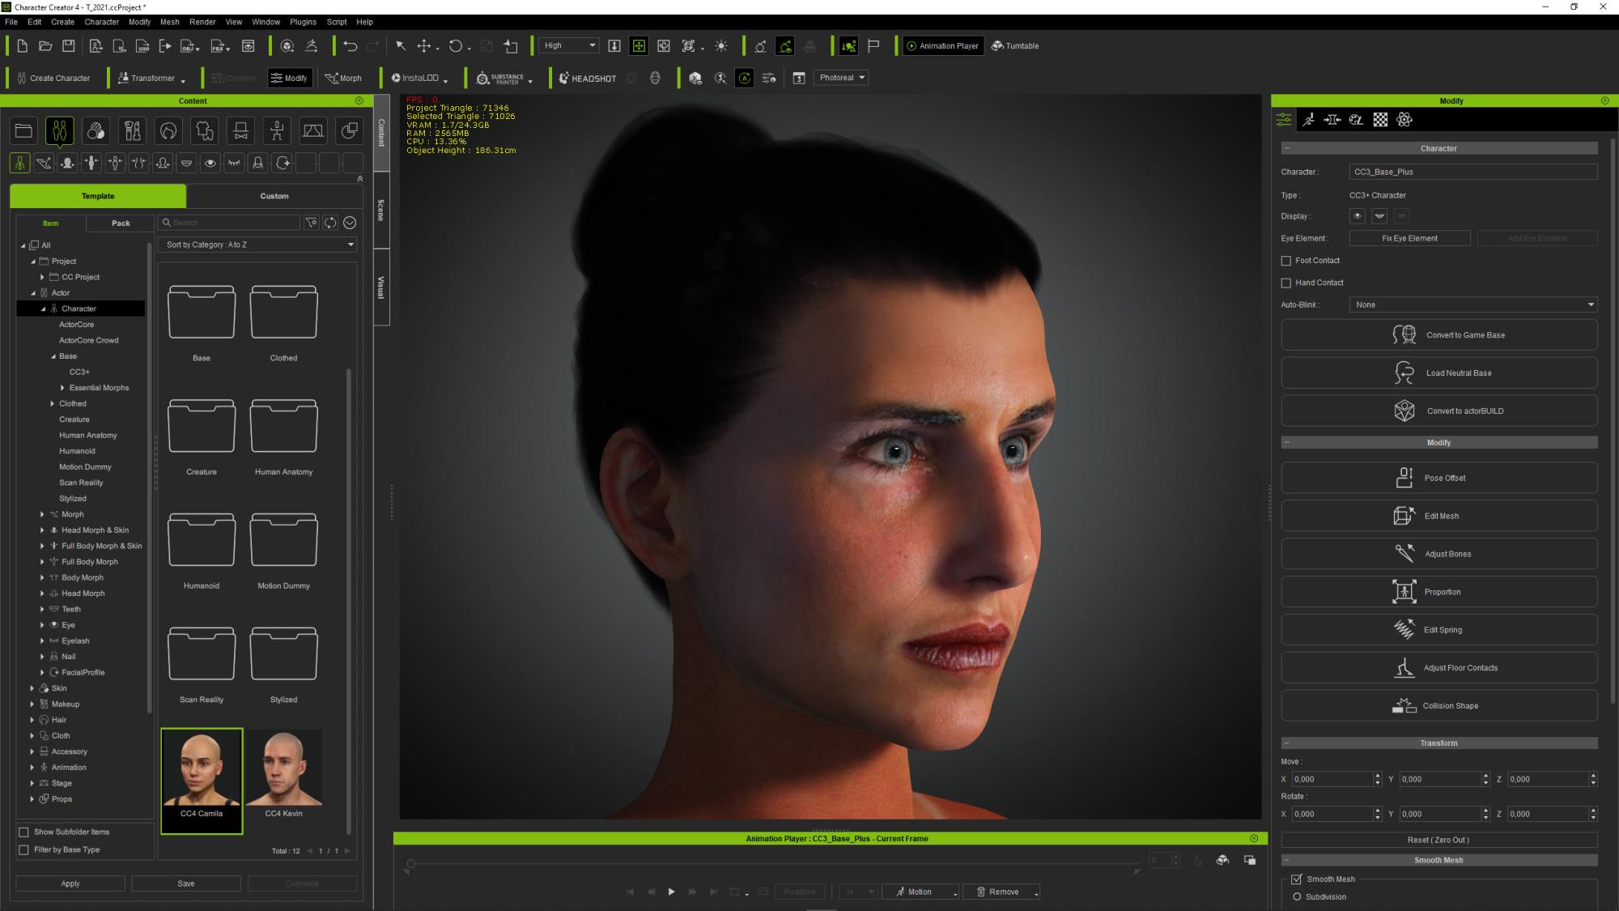Open the High quality dropdown
The height and width of the screenshot is (911, 1619).
point(570,46)
